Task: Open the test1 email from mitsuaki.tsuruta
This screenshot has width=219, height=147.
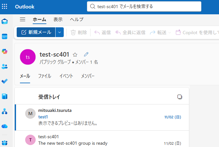Action: coord(101,117)
